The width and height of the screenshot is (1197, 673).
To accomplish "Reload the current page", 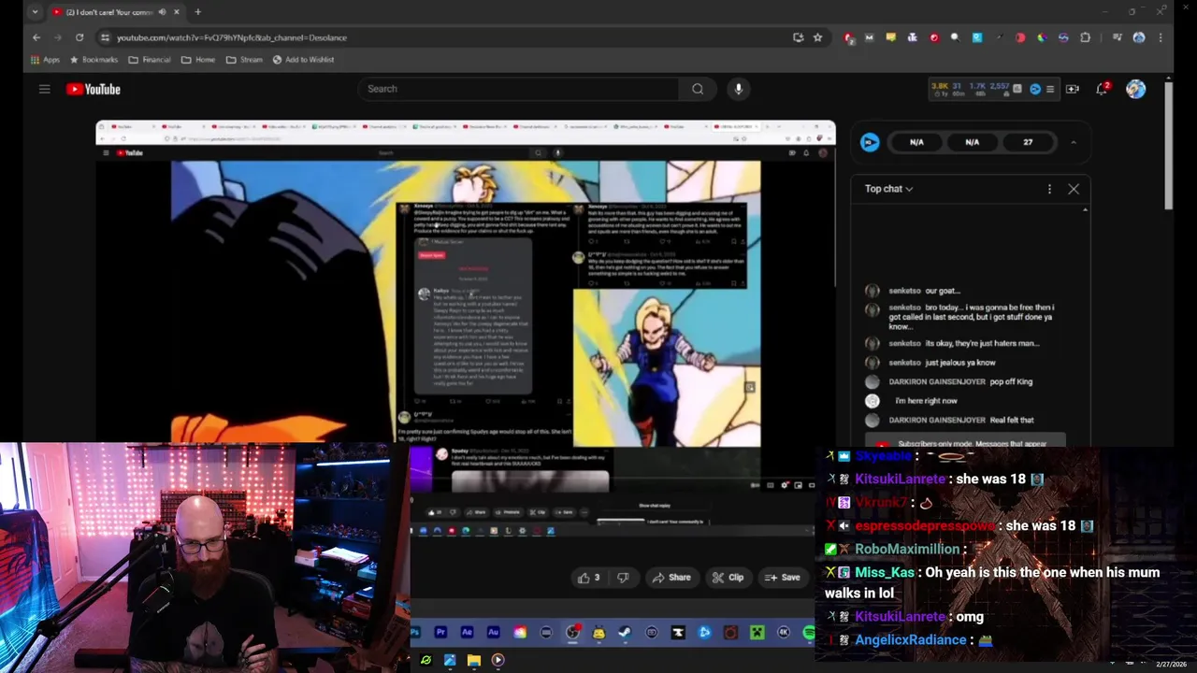I will (79, 37).
